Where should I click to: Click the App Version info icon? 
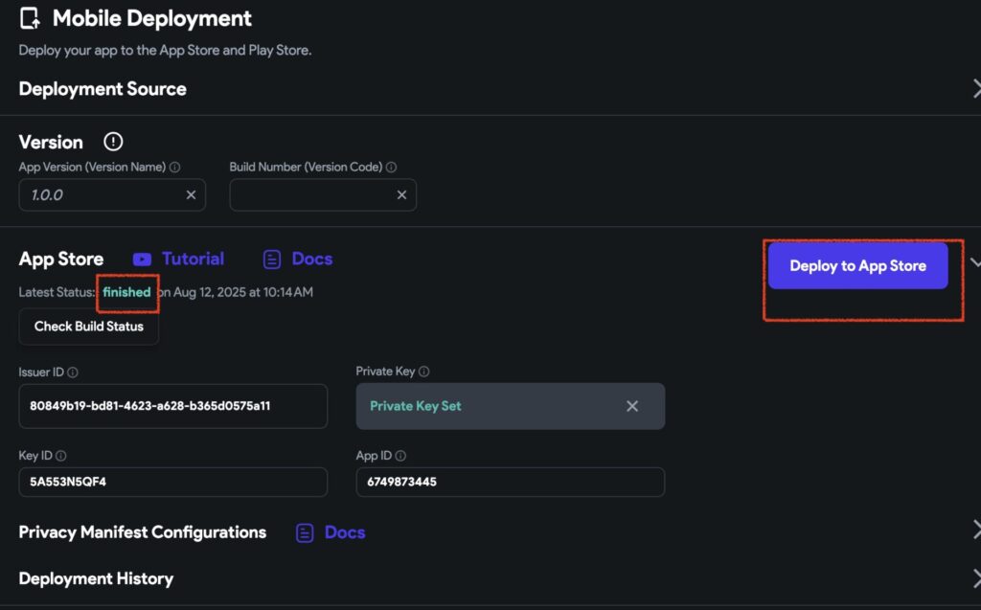click(x=175, y=167)
